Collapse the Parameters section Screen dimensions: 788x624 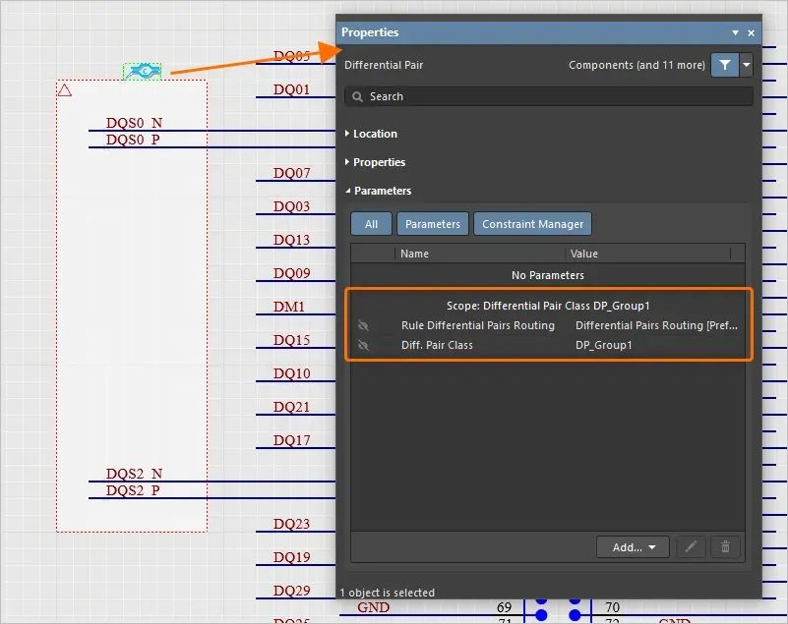(379, 191)
